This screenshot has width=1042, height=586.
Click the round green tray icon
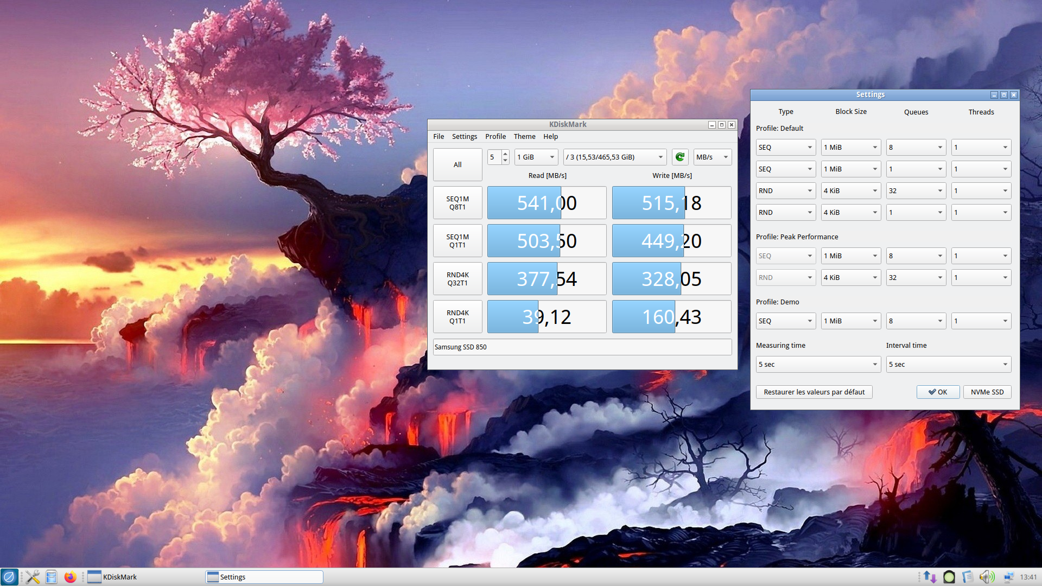tap(949, 577)
